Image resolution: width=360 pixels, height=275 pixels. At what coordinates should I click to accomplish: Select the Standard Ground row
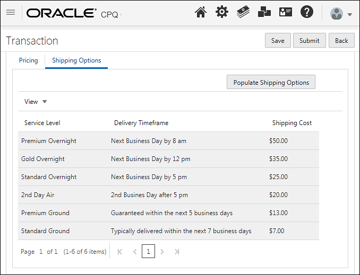tap(168, 231)
